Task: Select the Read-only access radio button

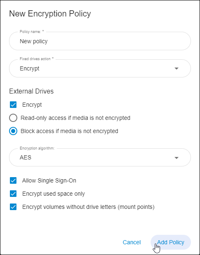Action: [x=13, y=118]
